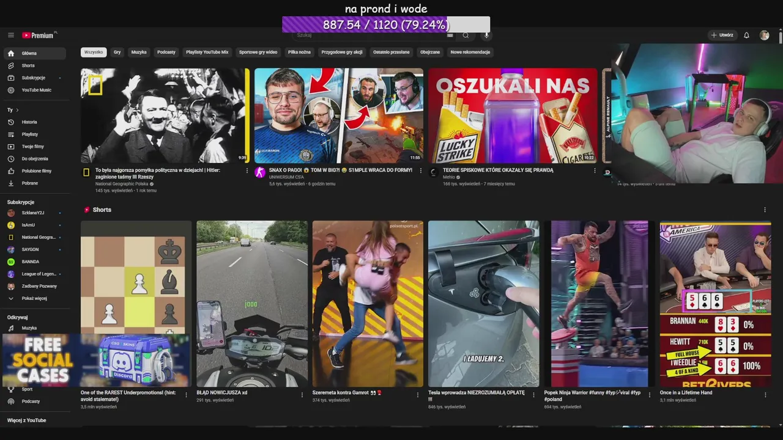Open the on-screen keyboard icon in search
The image size is (783, 440).
(x=450, y=35)
